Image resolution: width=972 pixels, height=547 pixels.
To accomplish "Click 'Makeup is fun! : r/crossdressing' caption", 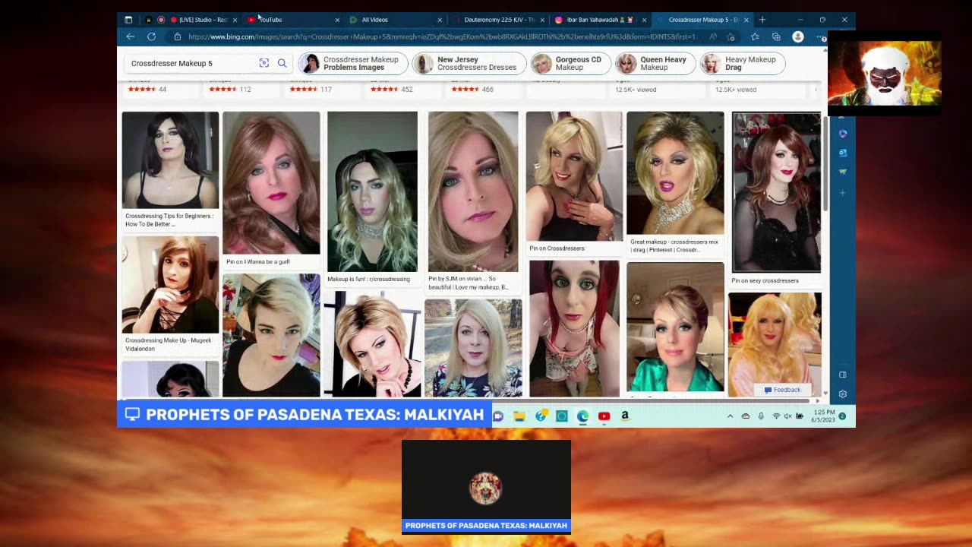I will point(368,279).
